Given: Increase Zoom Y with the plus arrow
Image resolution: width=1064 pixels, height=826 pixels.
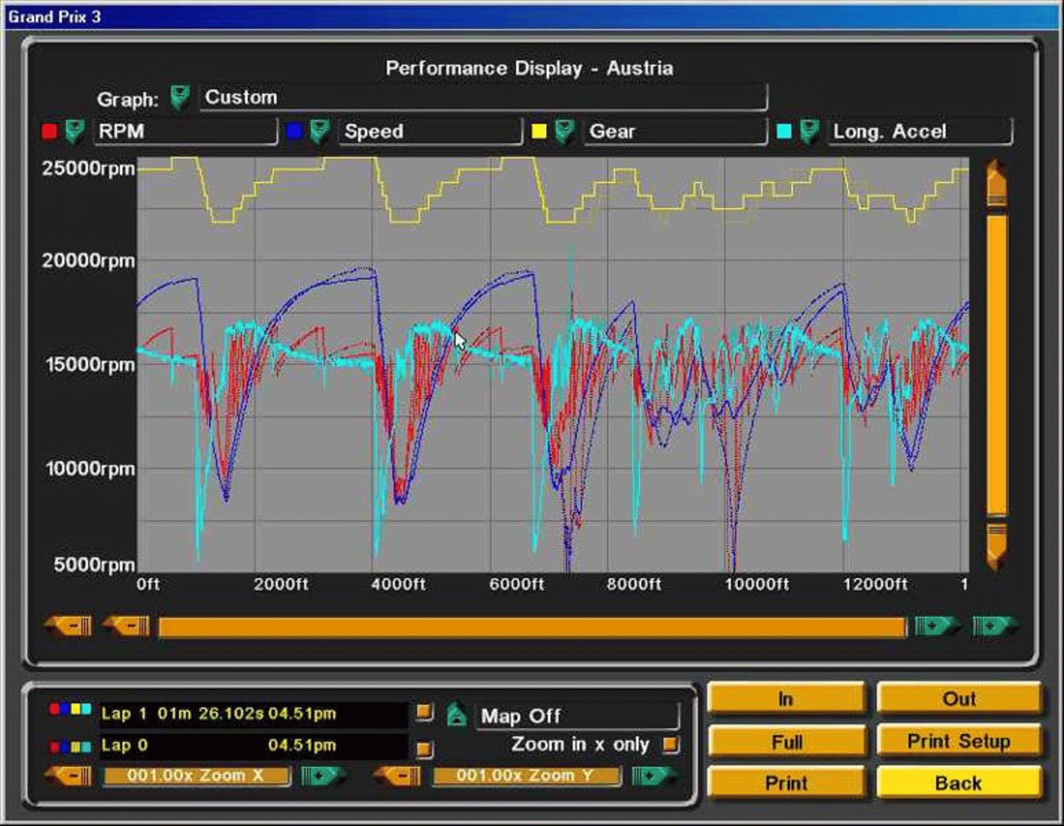Looking at the screenshot, I should pyautogui.click(x=651, y=776).
